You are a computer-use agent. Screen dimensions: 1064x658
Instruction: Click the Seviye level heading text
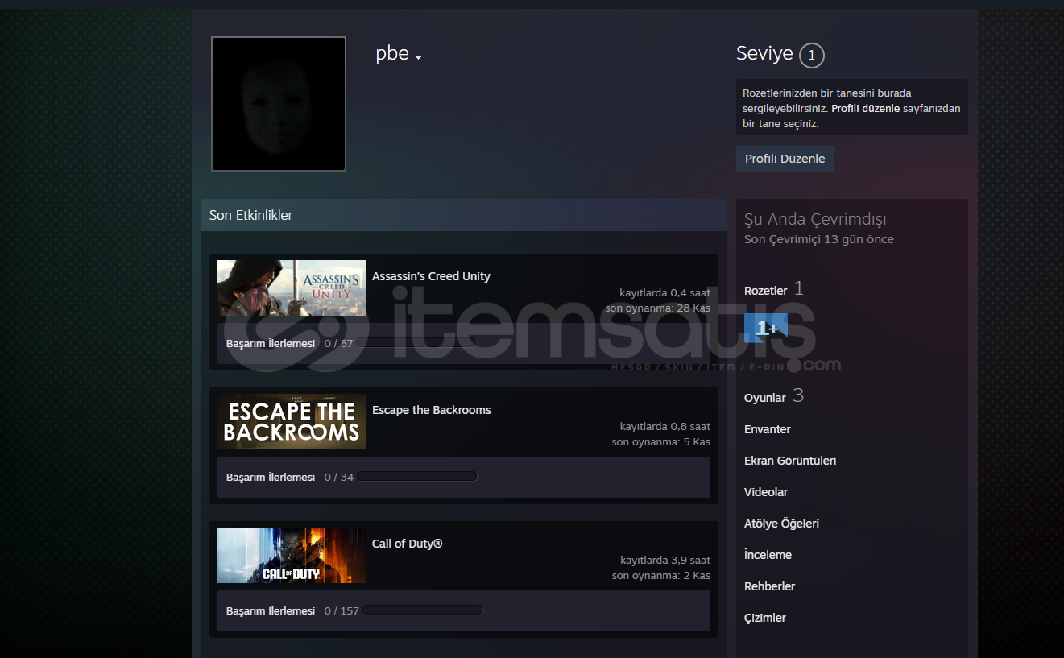[x=764, y=54]
